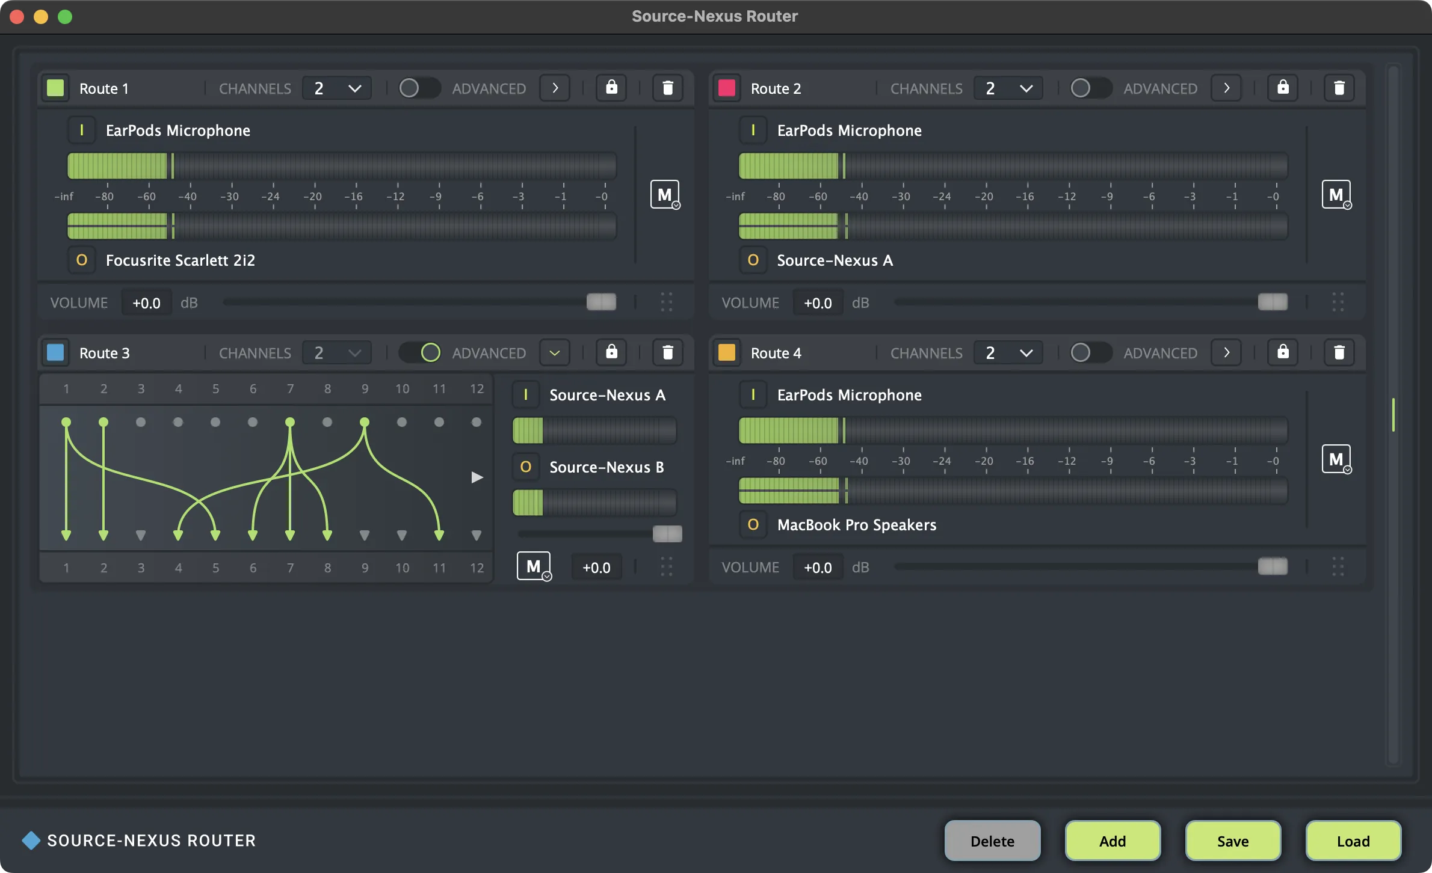This screenshot has height=873, width=1432.
Task: Toggle input channel 3 node in Route 3 matrix
Action: point(141,422)
